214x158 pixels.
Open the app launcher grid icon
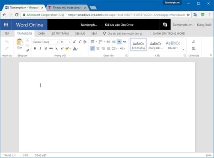[6, 25]
